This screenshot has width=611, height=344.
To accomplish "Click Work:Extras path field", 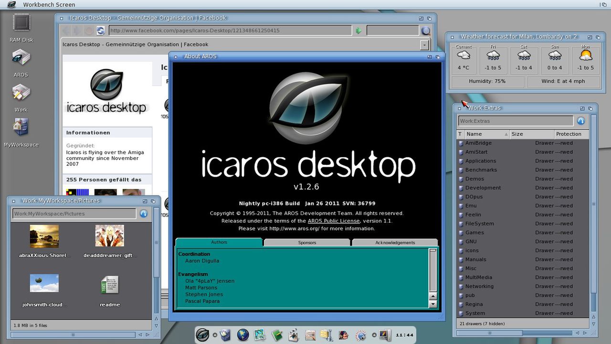I will click(516, 121).
